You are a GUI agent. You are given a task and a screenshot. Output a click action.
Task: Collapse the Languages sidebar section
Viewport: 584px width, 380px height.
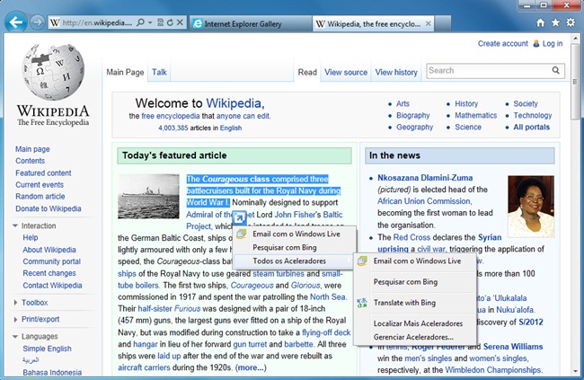click(x=15, y=336)
